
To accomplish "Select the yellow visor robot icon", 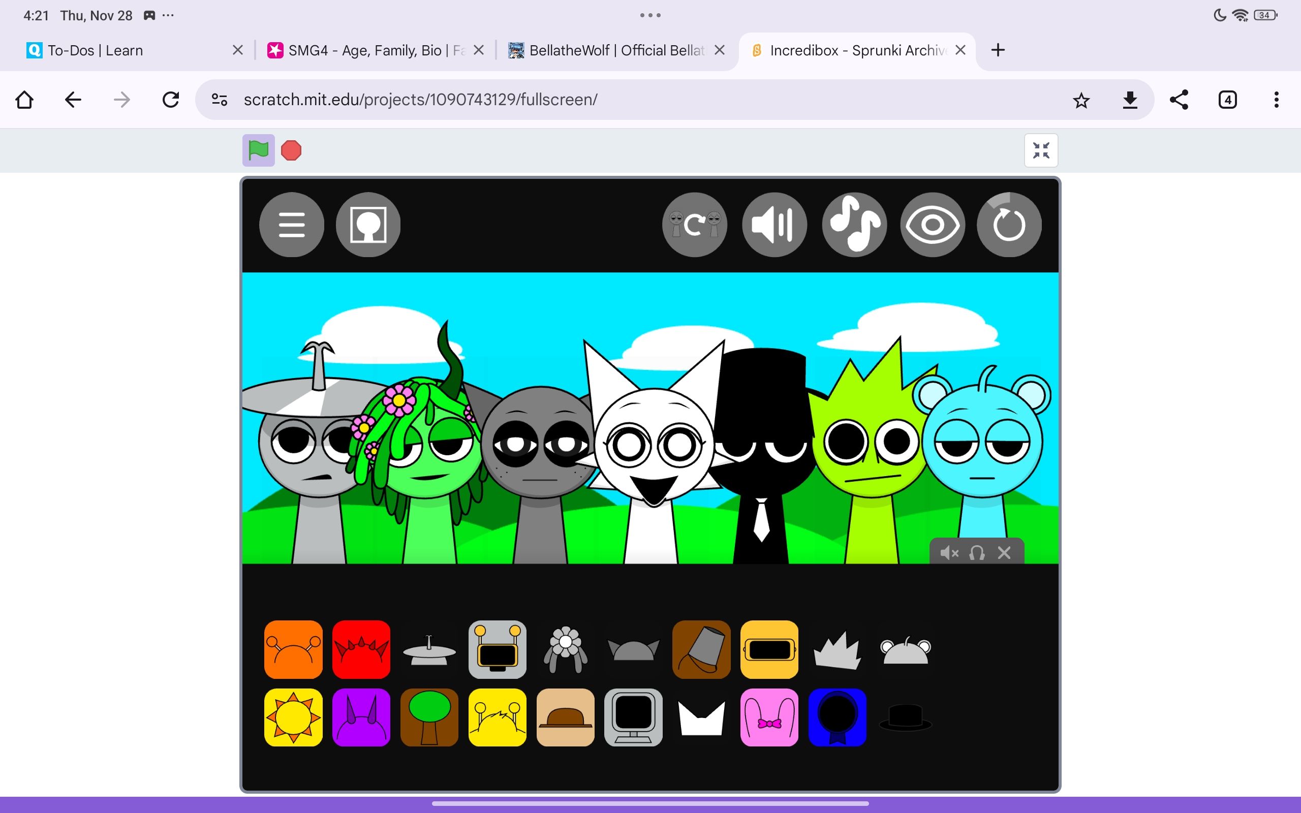I will pos(769,649).
